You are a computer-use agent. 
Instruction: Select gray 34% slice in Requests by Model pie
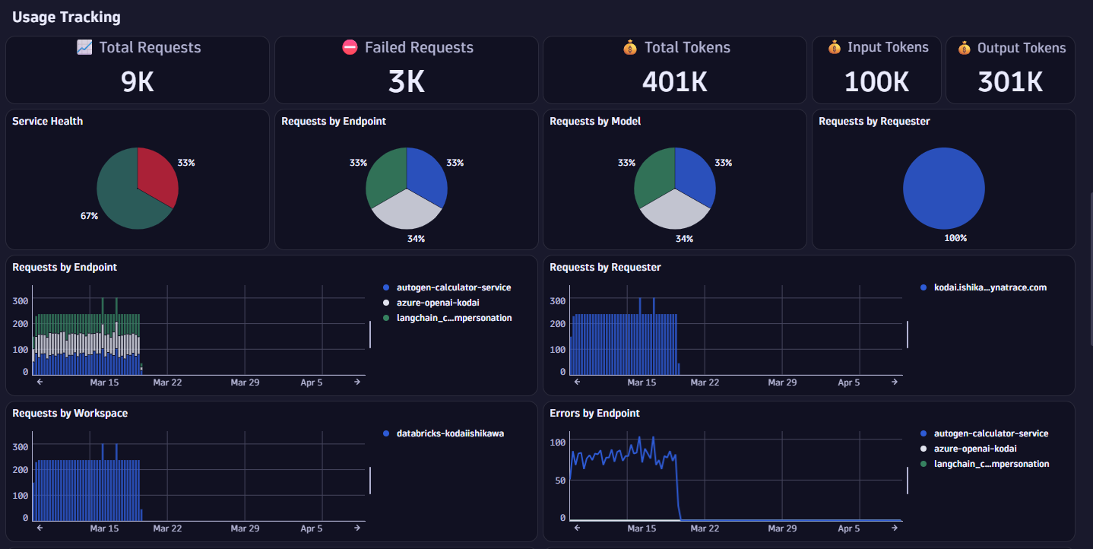click(675, 211)
